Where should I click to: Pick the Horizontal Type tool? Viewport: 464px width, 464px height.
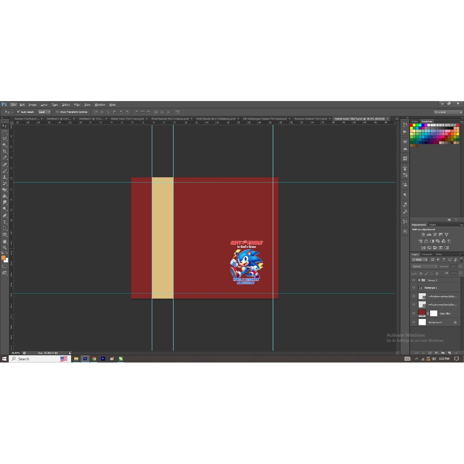point(5,222)
